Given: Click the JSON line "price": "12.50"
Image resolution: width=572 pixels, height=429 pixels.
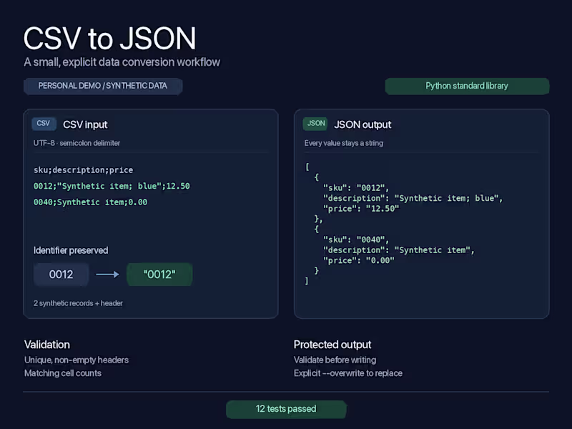Looking at the screenshot, I should [x=361, y=209].
